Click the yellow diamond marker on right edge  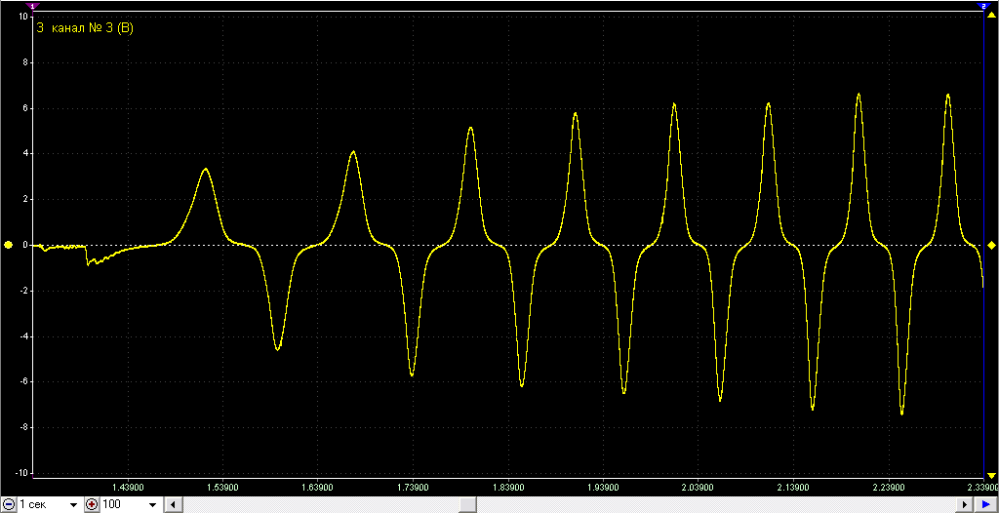tap(991, 245)
